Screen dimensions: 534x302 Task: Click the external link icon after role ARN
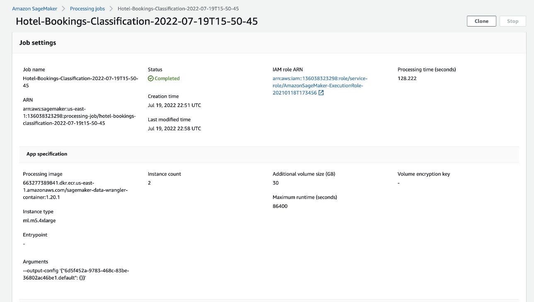pos(321,93)
